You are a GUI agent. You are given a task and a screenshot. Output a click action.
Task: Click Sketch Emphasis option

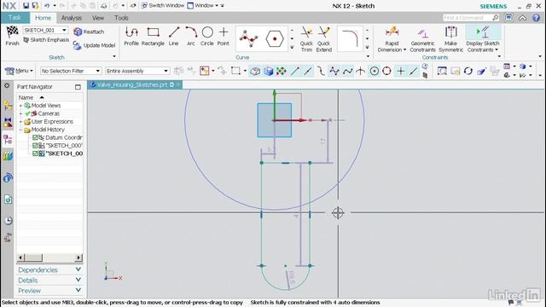coord(46,40)
